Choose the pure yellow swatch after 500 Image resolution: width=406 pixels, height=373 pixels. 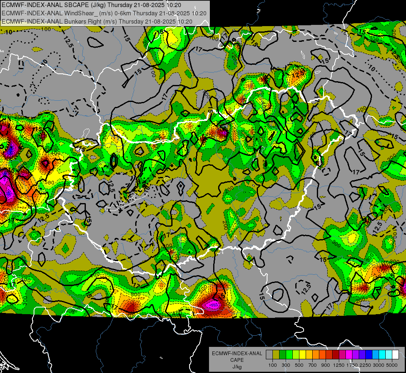pos(302,354)
